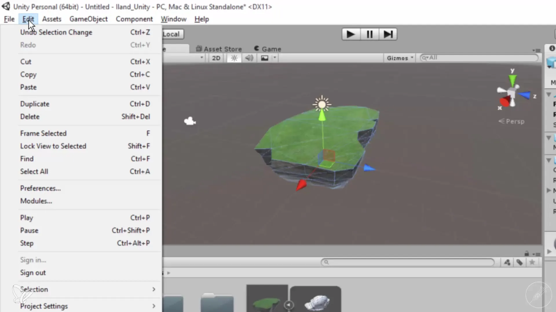Click the red X move handle arrow
This screenshot has height=312, width=556.
click(301, 185)
